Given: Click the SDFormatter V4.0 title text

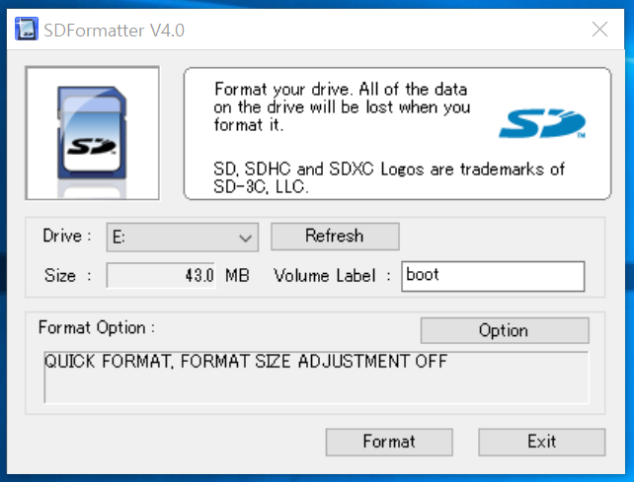Looking at the screenshot, I should 114,31.
